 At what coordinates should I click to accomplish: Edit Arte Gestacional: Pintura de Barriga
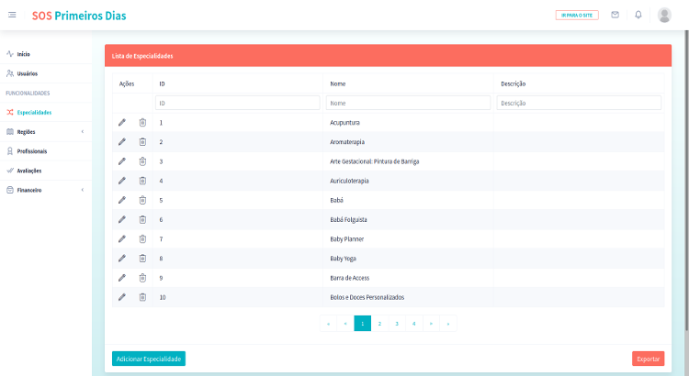coord(122,161)
